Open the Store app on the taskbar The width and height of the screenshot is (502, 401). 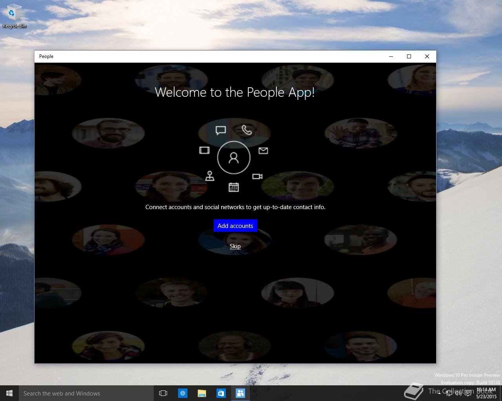pyautogui.click(x=221, y=393)
